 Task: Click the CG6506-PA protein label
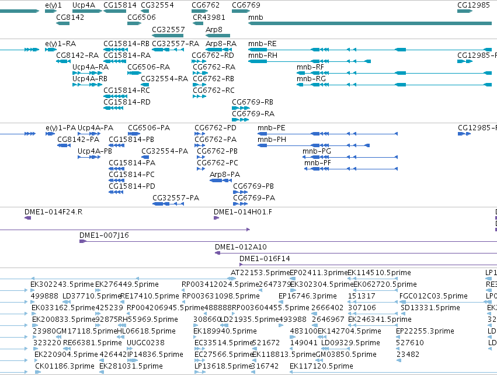pos(149,128)
